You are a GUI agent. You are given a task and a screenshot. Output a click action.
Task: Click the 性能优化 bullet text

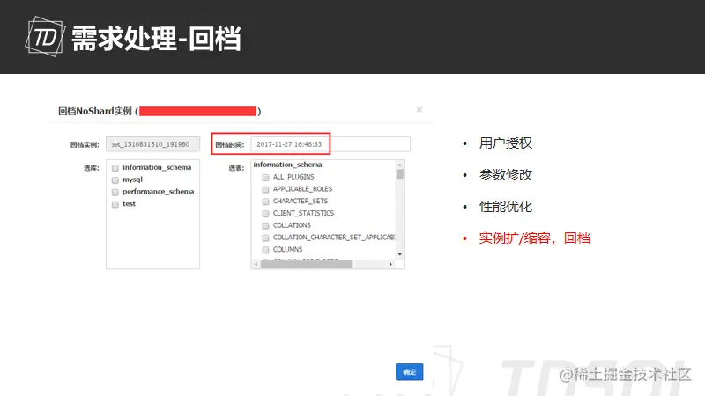(x=505, y=207)
